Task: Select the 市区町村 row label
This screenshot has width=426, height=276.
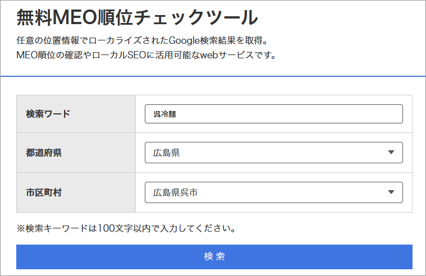Action: [44, 192]
